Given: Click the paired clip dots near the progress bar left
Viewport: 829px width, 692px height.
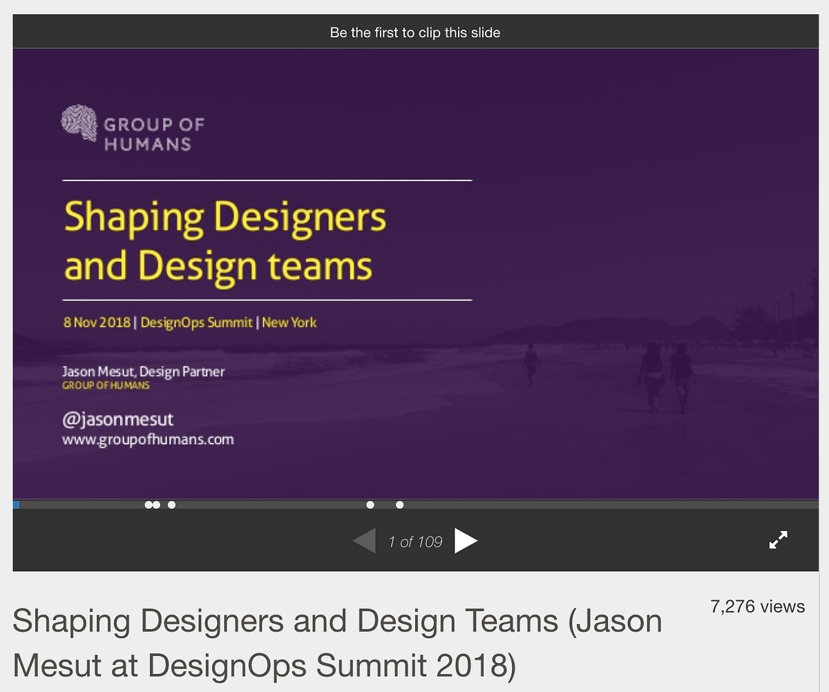Looking at the screenshot, I should click(153, 505).
